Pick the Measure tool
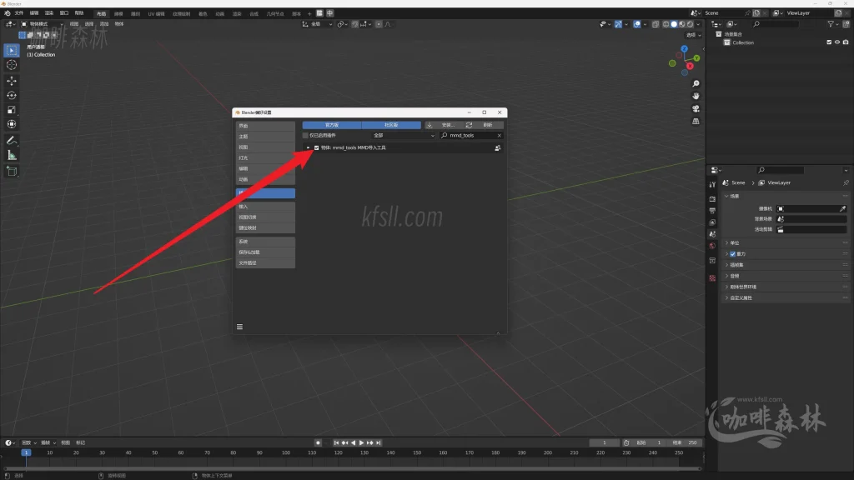The width and height of the screenshot is (854, 480). pyautogui.click(x=12, y=155)
